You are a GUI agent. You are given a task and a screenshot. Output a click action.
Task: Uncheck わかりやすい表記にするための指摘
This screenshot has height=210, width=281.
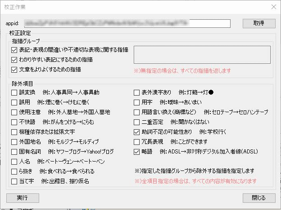(x=14, y=60)
